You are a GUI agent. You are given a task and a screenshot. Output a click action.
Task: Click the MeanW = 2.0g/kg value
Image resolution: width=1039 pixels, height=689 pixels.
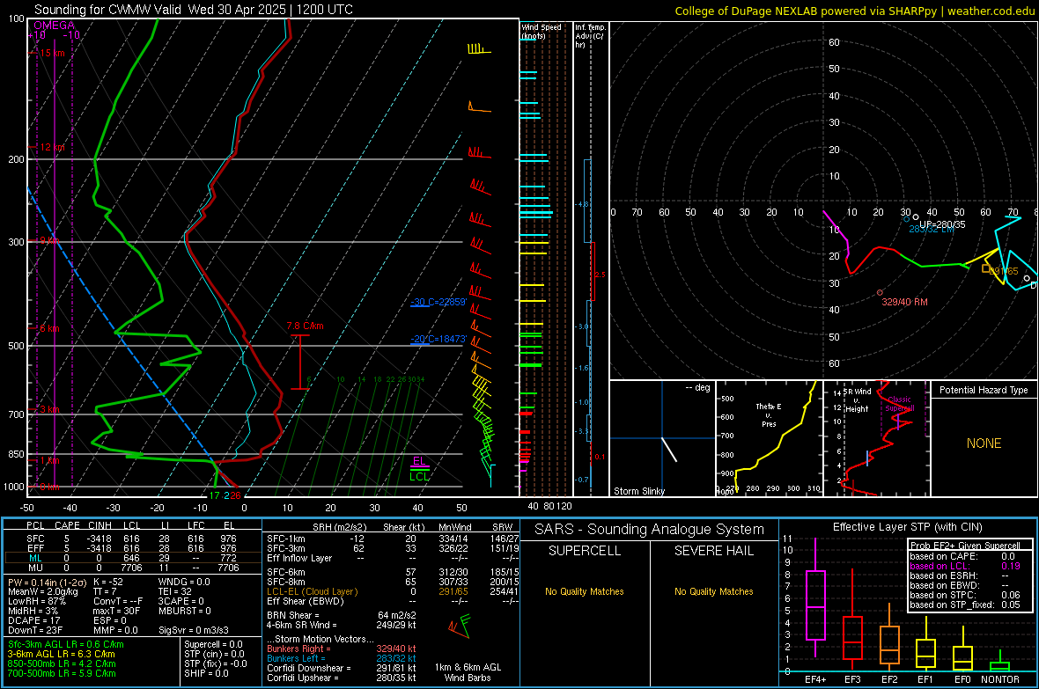pos(42,591)
